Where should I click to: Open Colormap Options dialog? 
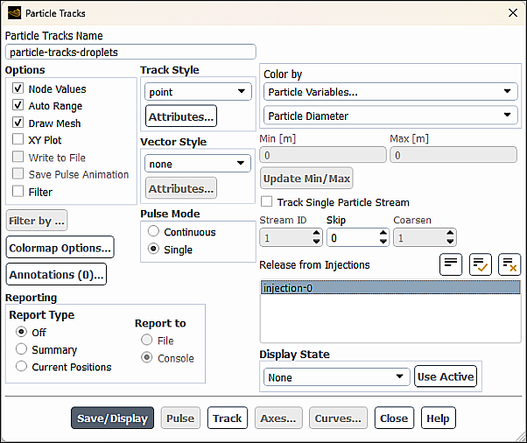pos(60,248)
